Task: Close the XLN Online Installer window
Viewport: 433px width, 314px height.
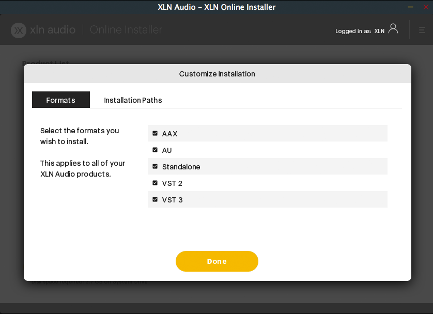Action: 426,7
